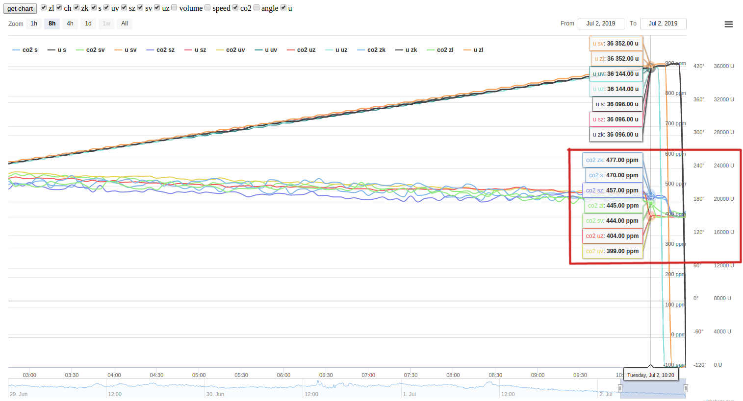Toggle the uv checkbox
Screen dimensions: 743x401
(106, 8)
